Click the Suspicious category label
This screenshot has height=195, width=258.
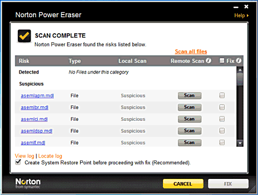coord(31,84)
